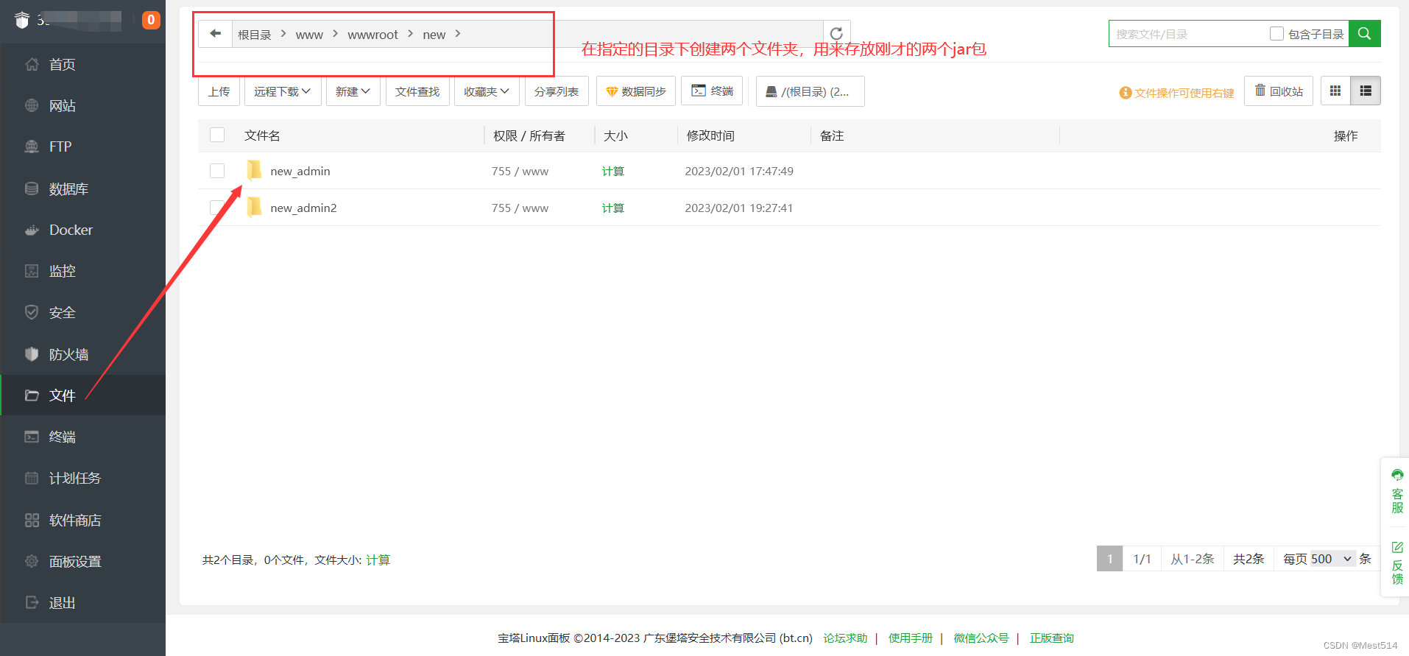
Task: Expand the 远程下载 dropdown
Action: click(x=283, y=91)
